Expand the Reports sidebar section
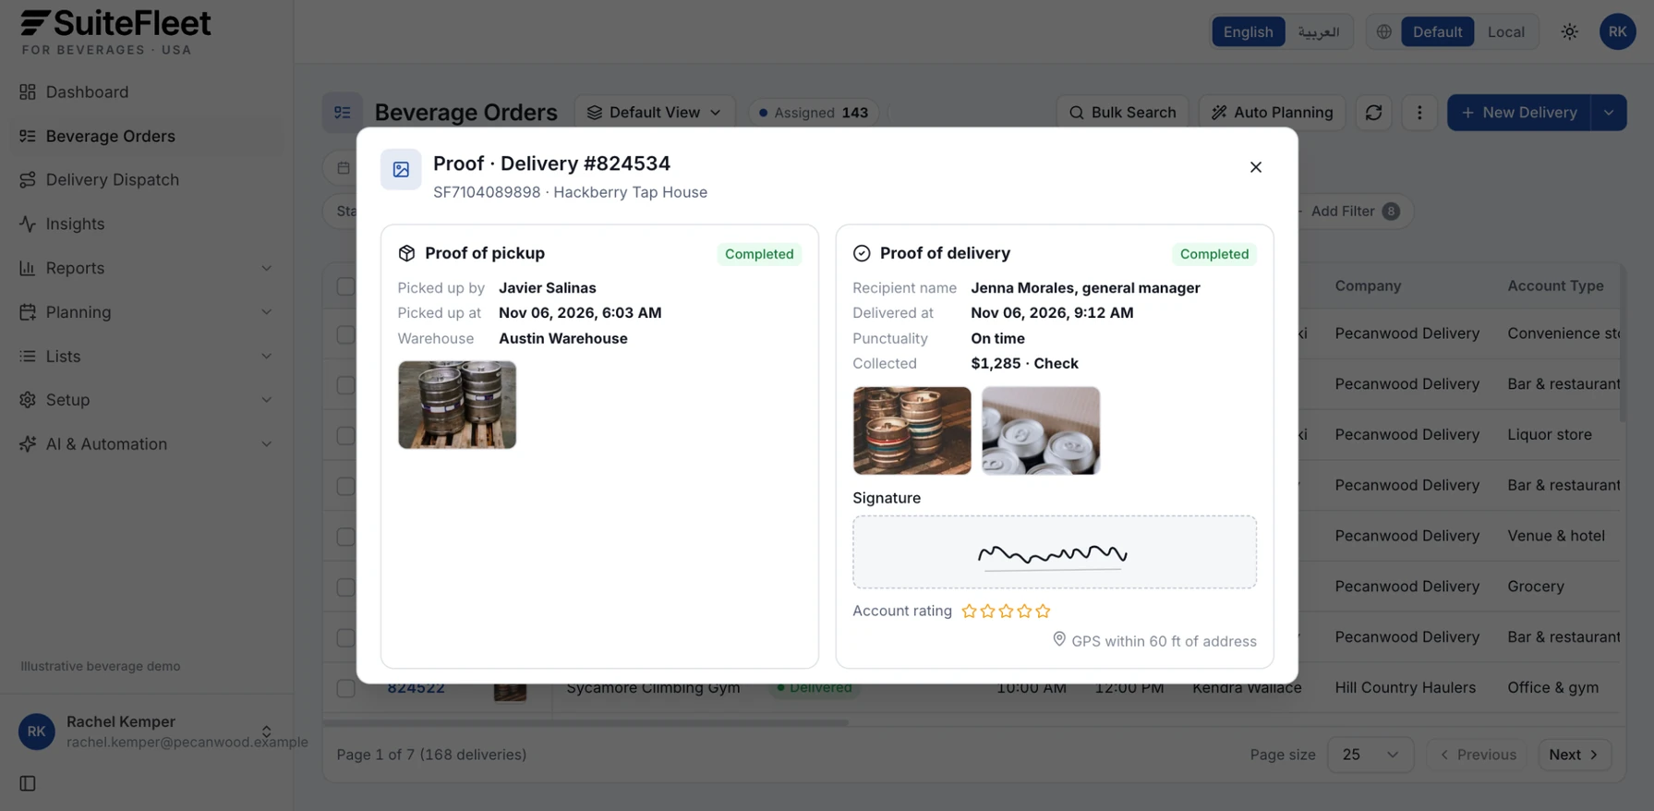 148,268
